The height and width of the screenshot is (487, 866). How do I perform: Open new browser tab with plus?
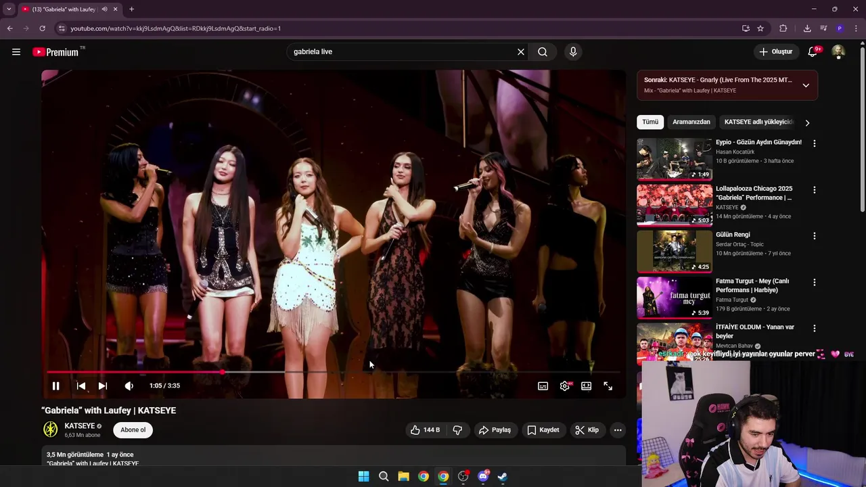point(131,9)
